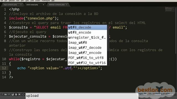Close the baja-contacto.php tab
177x99 pixels.
[x=21, y=5]
